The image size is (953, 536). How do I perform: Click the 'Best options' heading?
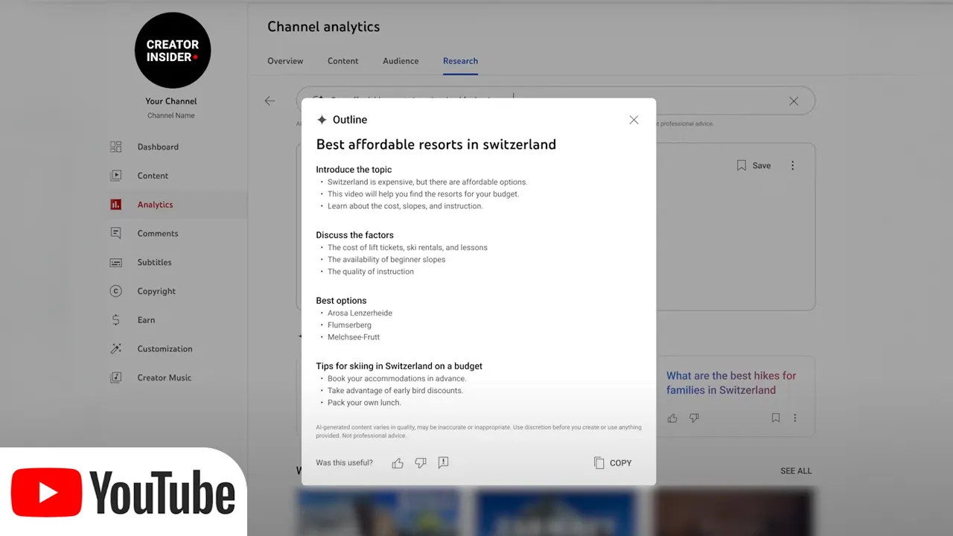point(341,301)
